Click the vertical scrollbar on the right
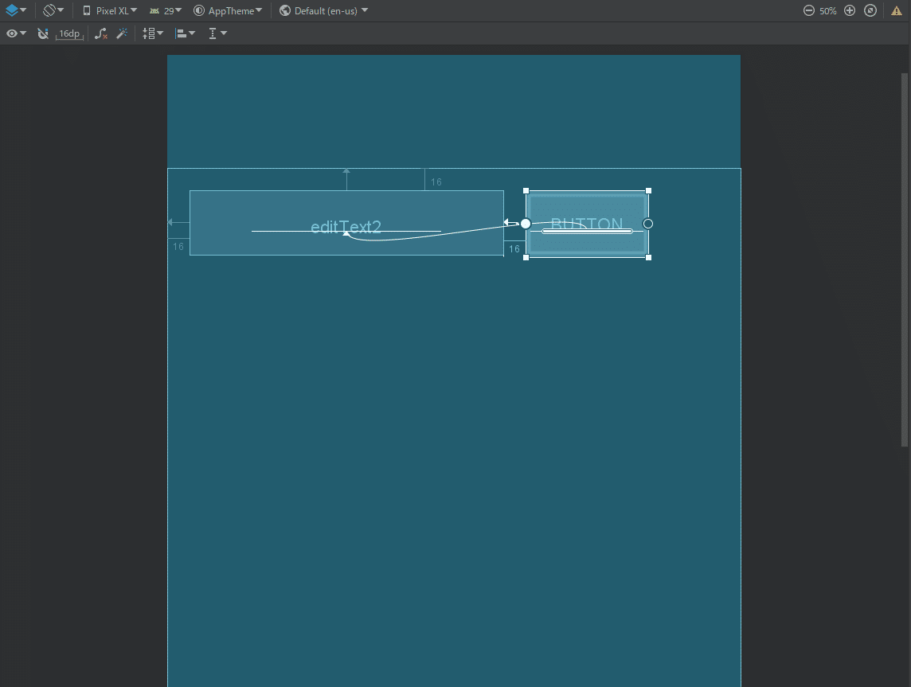911x687 pixels. pos(904,260)
